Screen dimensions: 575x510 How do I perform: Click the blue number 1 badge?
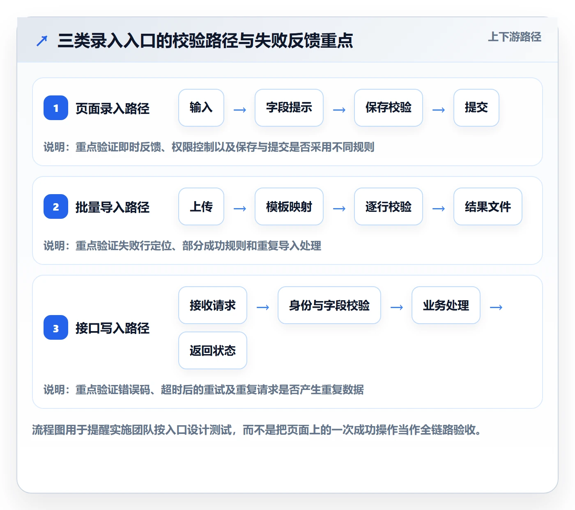pos(56,108)
